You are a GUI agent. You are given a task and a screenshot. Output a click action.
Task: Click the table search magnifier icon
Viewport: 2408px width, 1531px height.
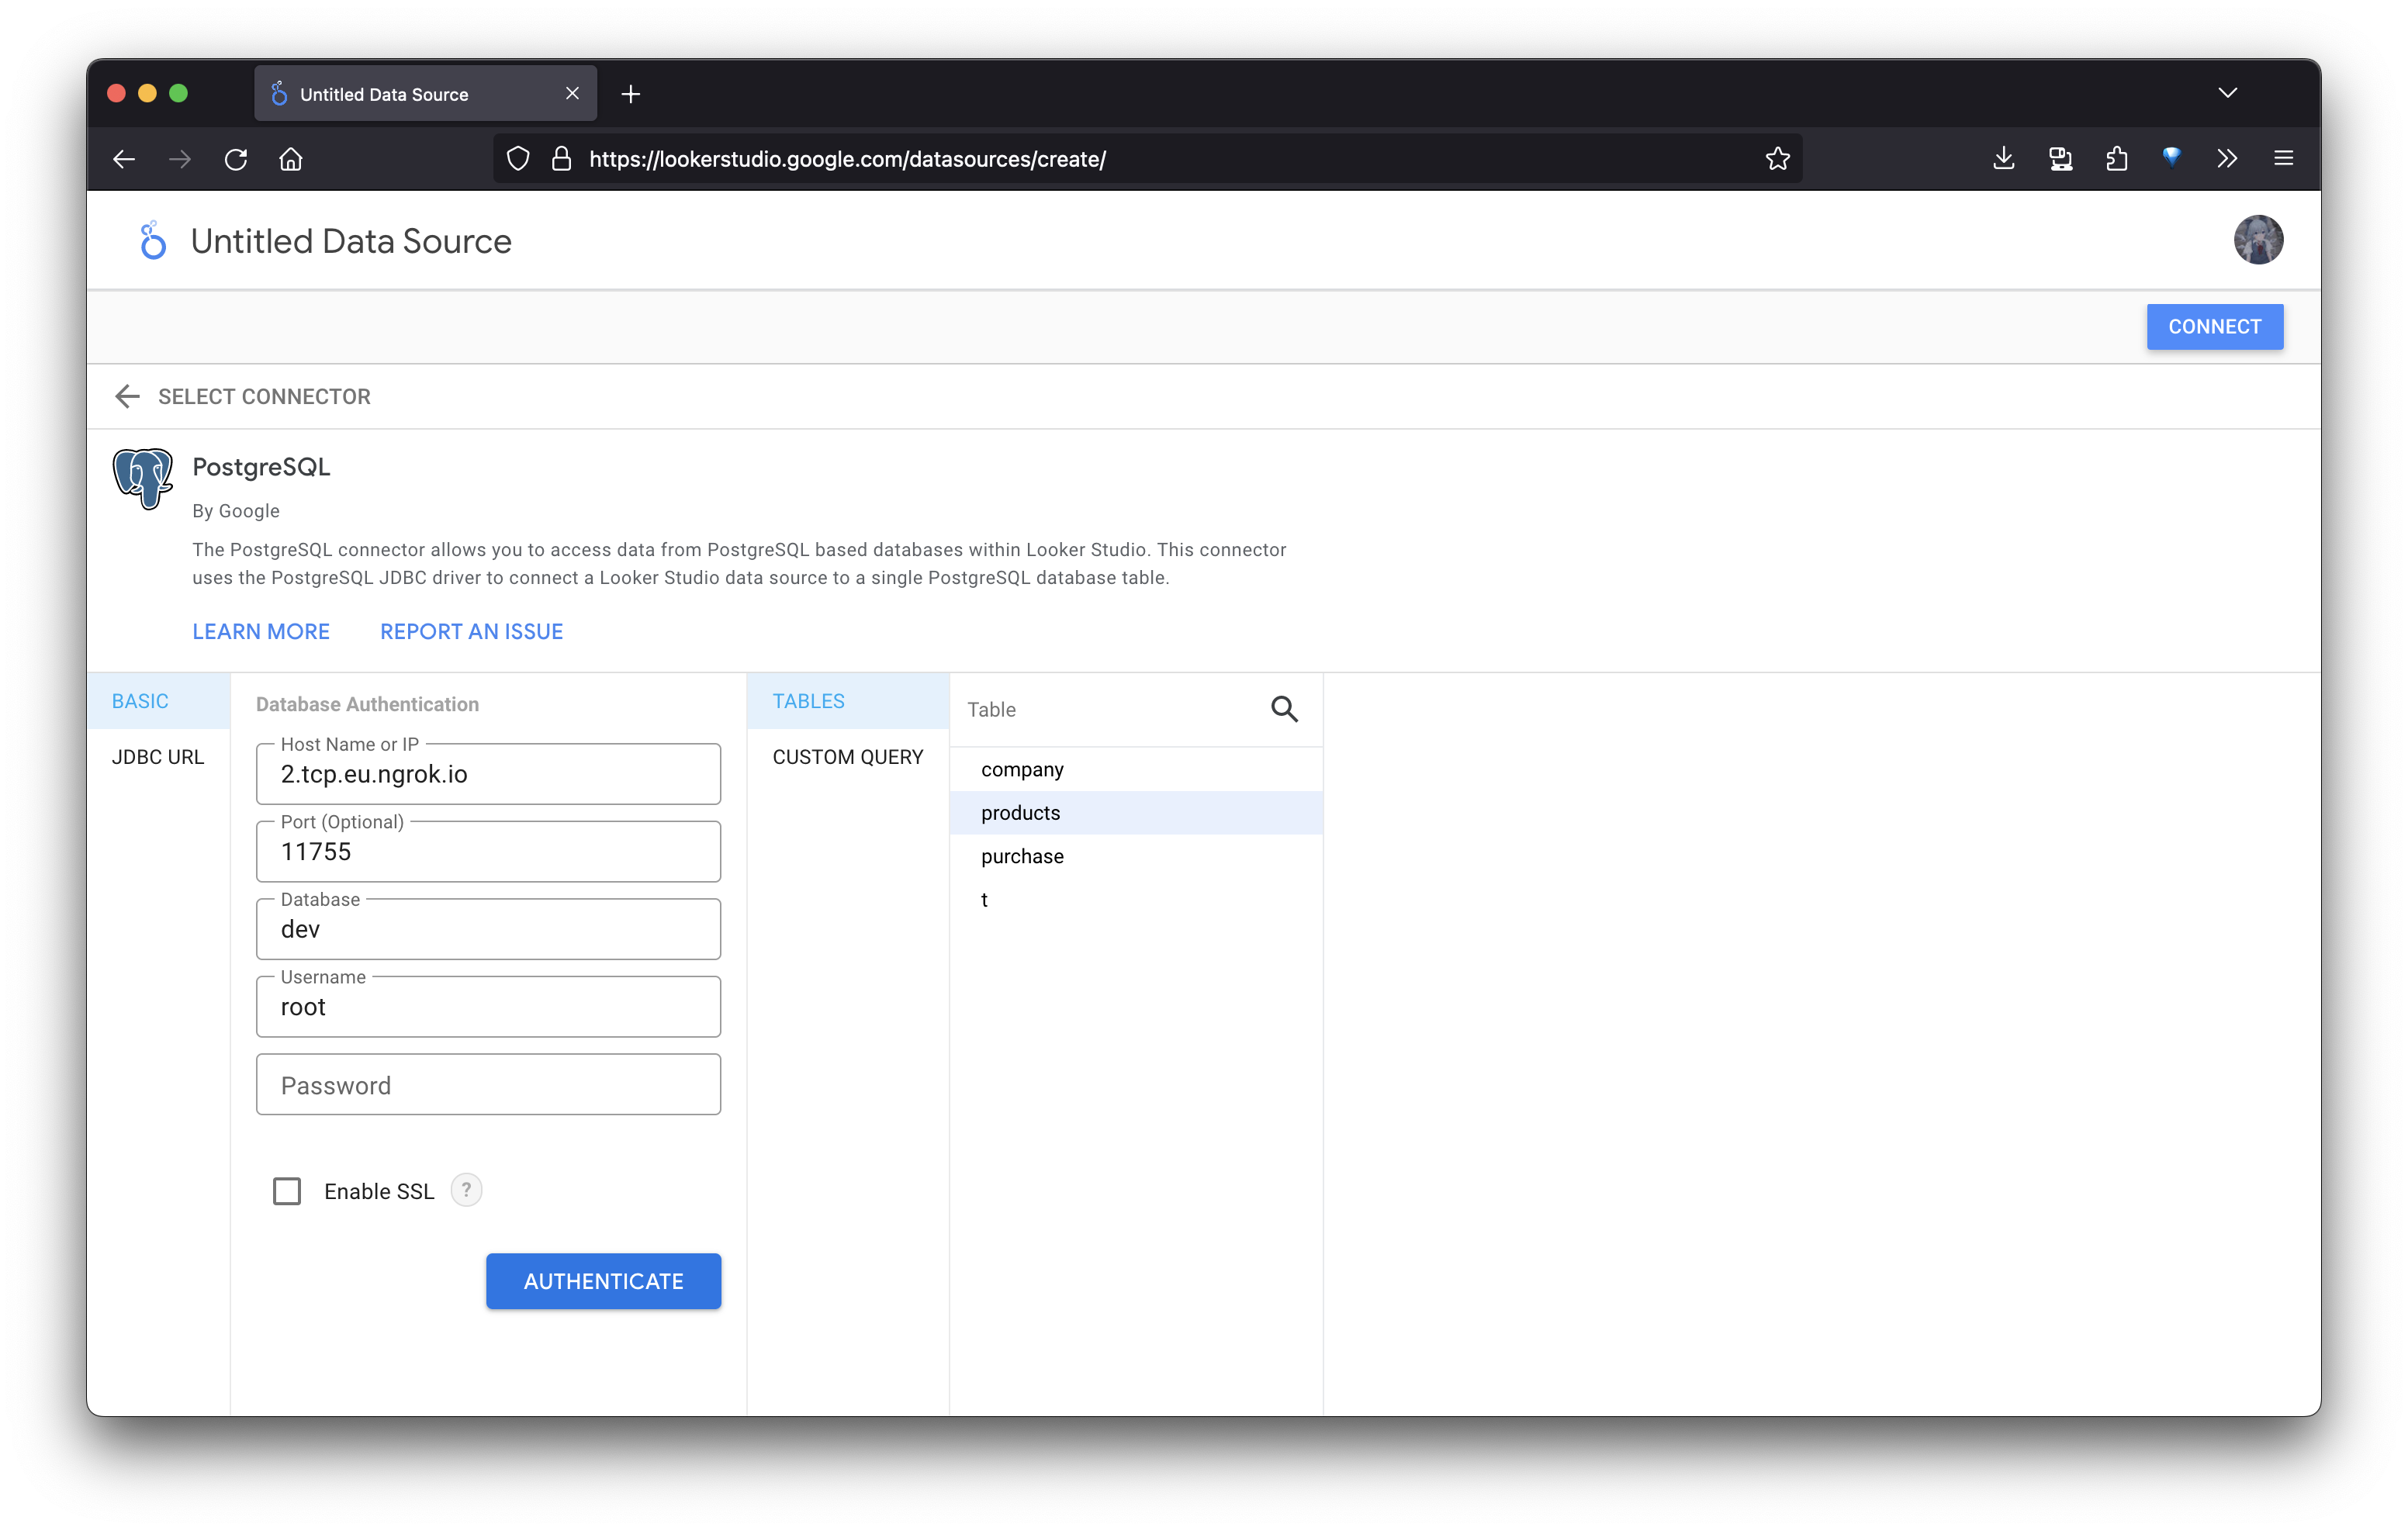pos(1284,709)
